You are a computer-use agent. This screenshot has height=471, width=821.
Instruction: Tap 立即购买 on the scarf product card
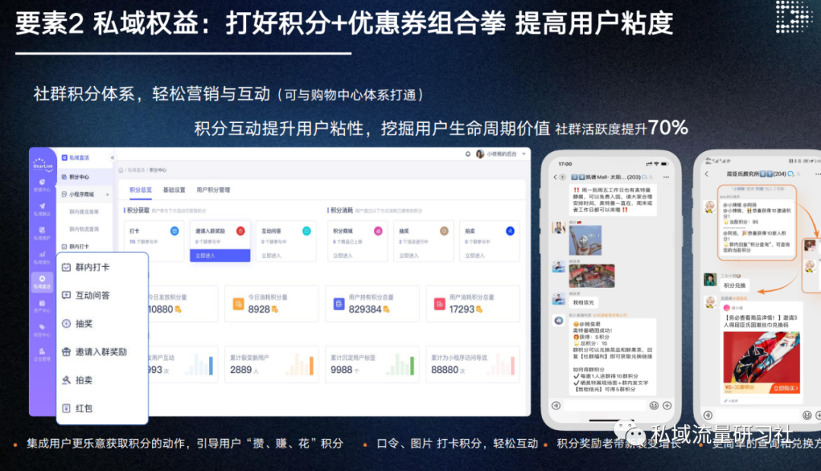[785, 388]
